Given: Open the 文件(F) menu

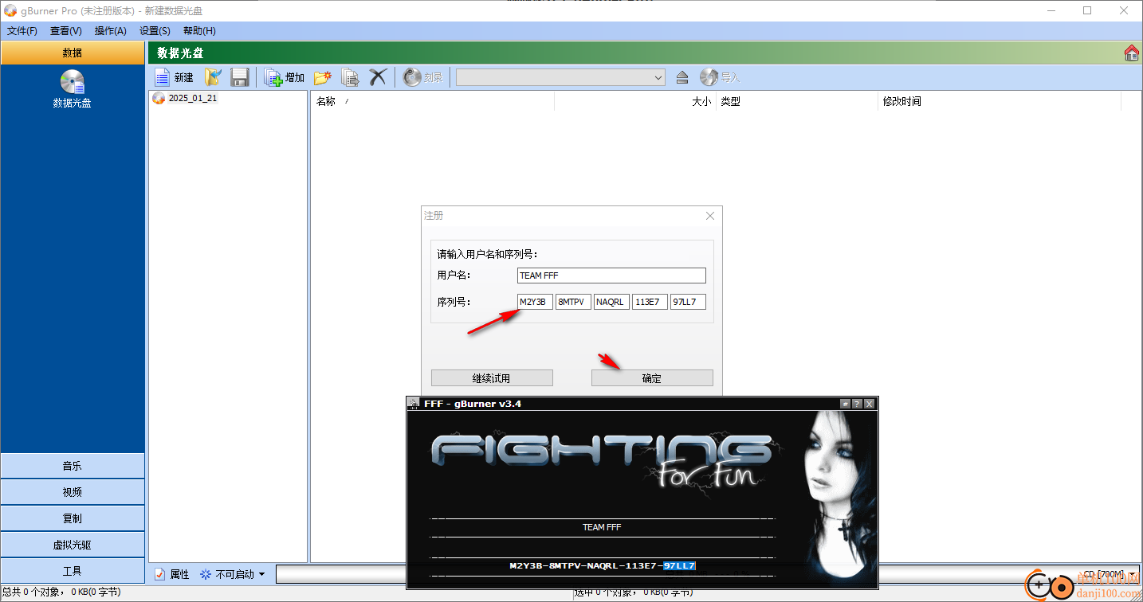Looking at the screenshot, I should point(22,31).
